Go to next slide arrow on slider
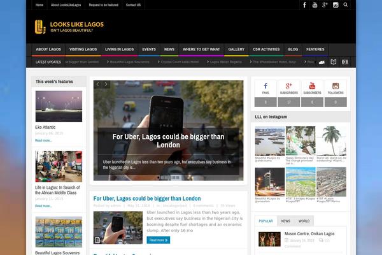The width and height of the screenshot is (382, 255). (x=106, y=84)
